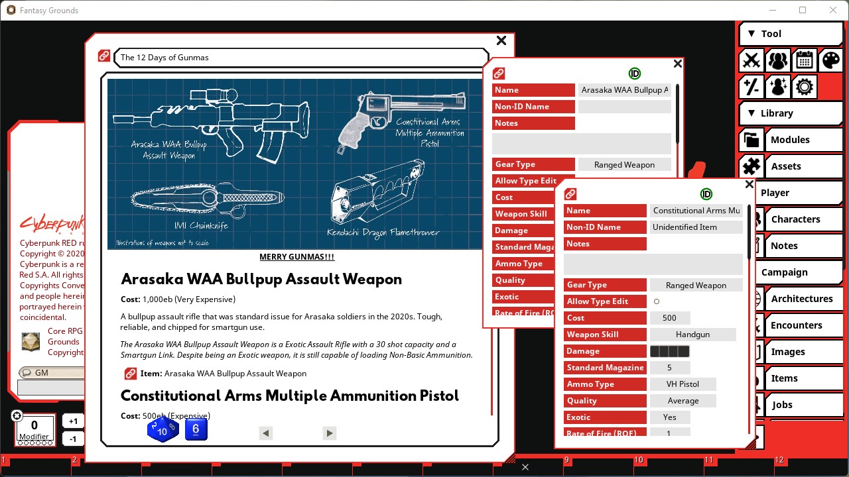Go to next story page arrow
The width and height of the screenshot is (849, 477).
click(330, 433)
